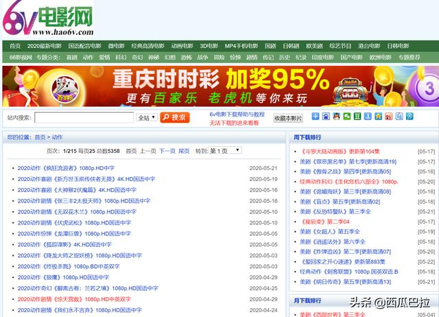Open 美剧《反恐特警队》第三季全 link
This screenshot has width=439, height=317.
335,212
